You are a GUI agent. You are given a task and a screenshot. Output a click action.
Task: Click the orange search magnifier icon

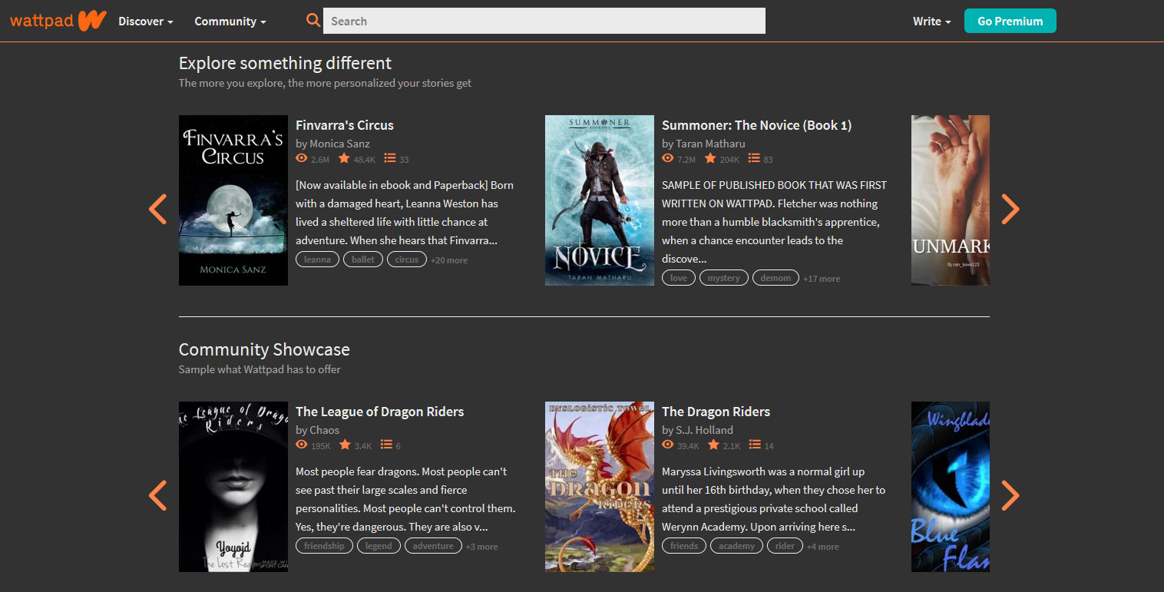(312, 20)
